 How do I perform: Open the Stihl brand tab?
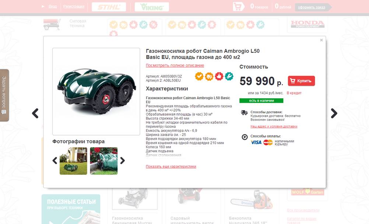(x=109, y=7)
